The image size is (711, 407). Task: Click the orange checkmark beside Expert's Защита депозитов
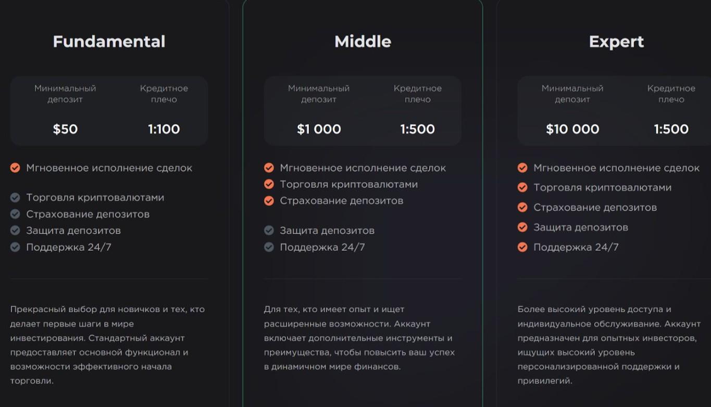point(522,227)
